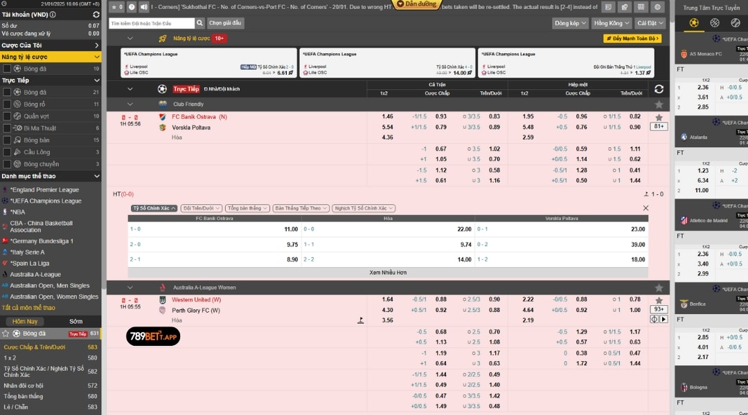Collapse the Australia A-League Women league chevron
Viewport: 748px width, 415px height.
click(130, 288)
